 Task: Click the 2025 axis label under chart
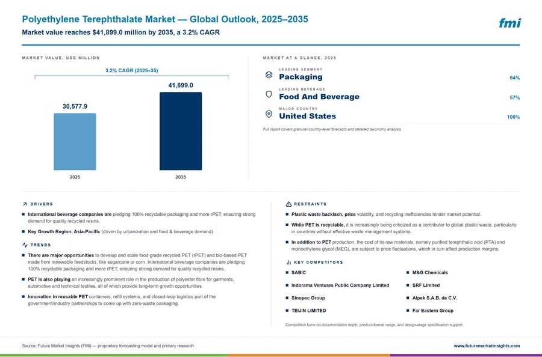(75, 177)
